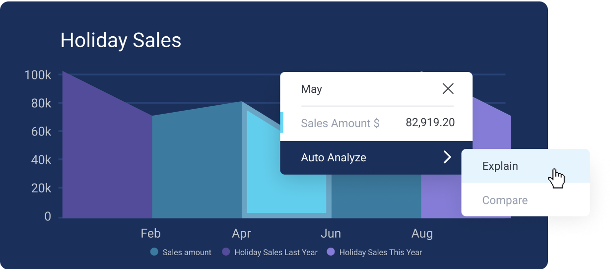614x269 pixels.
Task: Click the Sales amount legend dot
Action: pyautogui.click(x=154, y=252)
